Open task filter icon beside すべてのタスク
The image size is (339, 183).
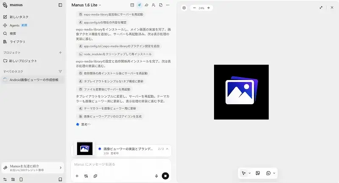pos(60,71)
